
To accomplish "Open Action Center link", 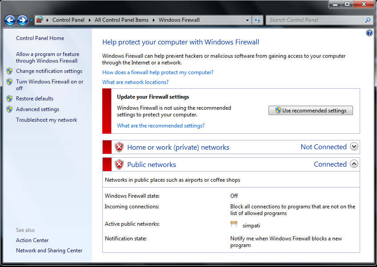I will pyautogui.click(x=32, y=240).
